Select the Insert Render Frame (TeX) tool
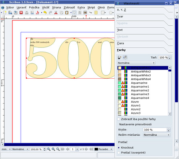The image size is (179, 159). pyautogui.click(x=91, y=13)
